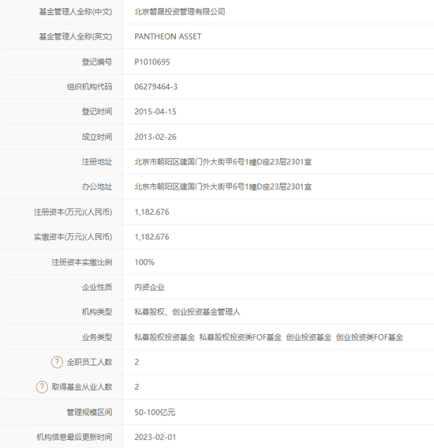Select registration number P1010695
The height and width of the screenshot is (448, 434).
(x=152, y=62)
